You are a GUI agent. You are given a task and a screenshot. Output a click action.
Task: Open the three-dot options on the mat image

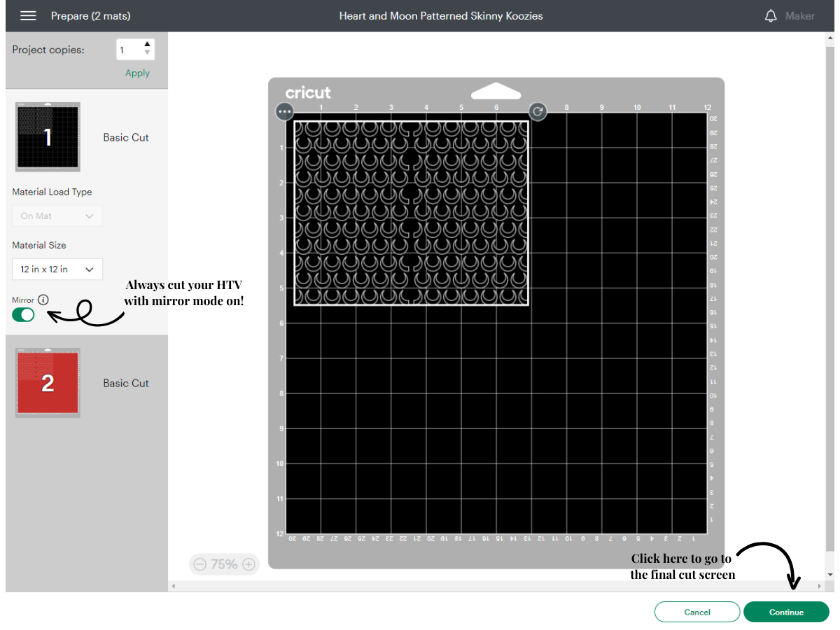pyautogui.click(x=284, y=111)
